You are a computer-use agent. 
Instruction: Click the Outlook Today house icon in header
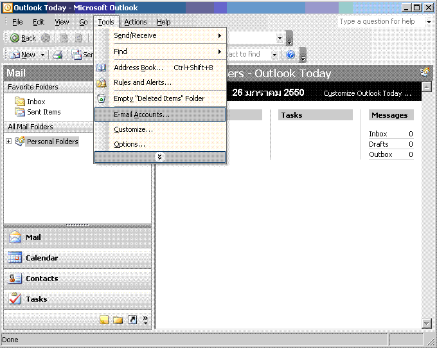tap(425, 72)
